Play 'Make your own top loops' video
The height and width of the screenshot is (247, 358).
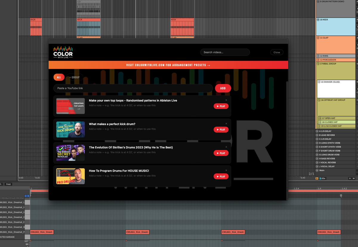[221, 106]
